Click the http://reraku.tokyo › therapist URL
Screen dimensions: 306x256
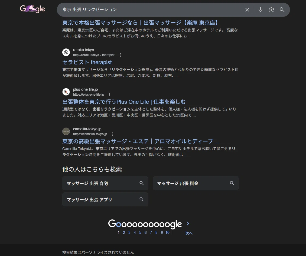pos(94,55)
